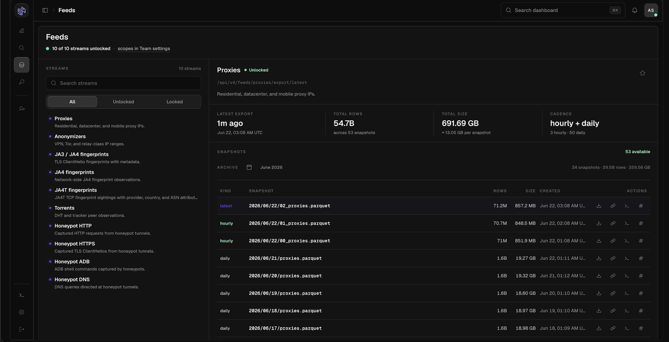Open the search magnifier in the sidebar
This screenshot has height=342, width=669.
click(22, 48)
